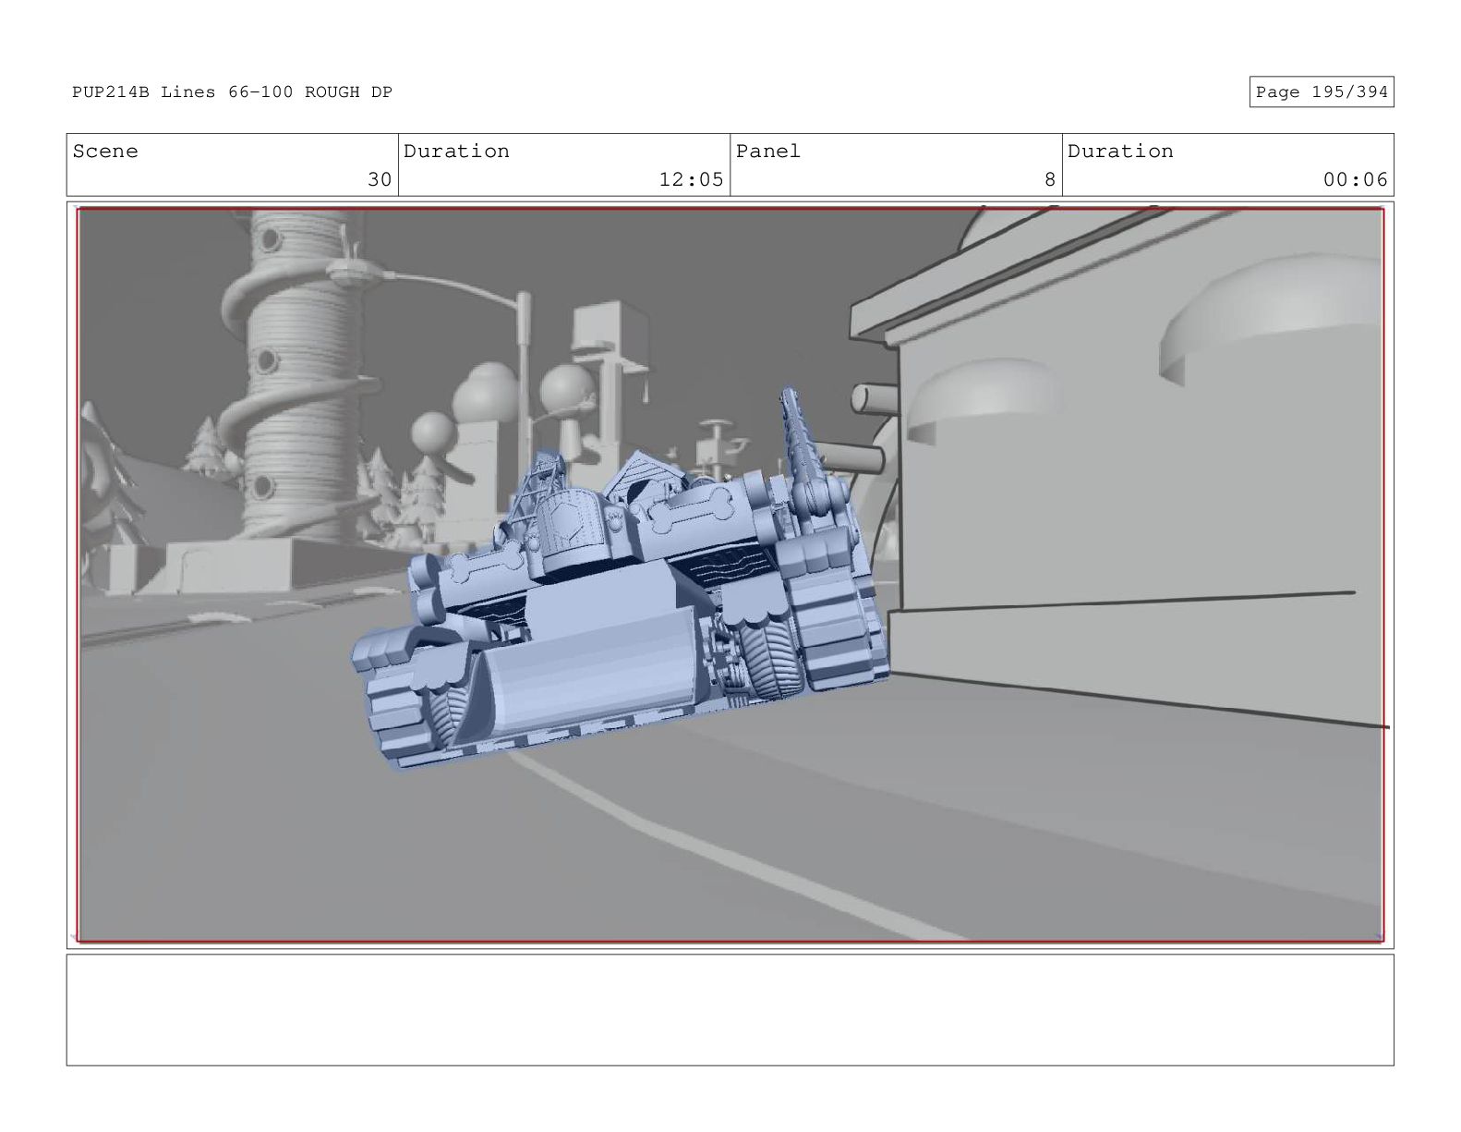Click the empty notes box below the panel
1461x1132 pixels.
[730, 1010]
